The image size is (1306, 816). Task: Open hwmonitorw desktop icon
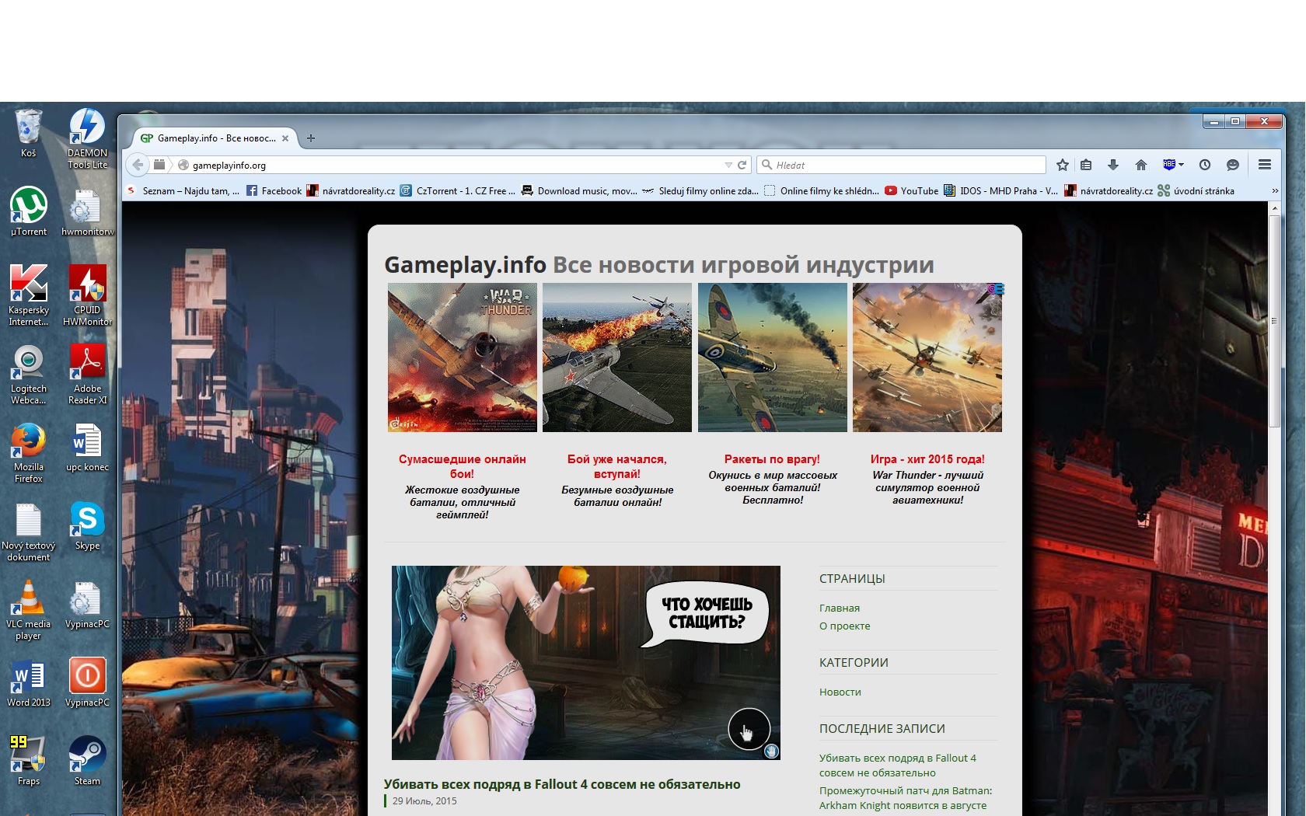[x=87, y=211]
